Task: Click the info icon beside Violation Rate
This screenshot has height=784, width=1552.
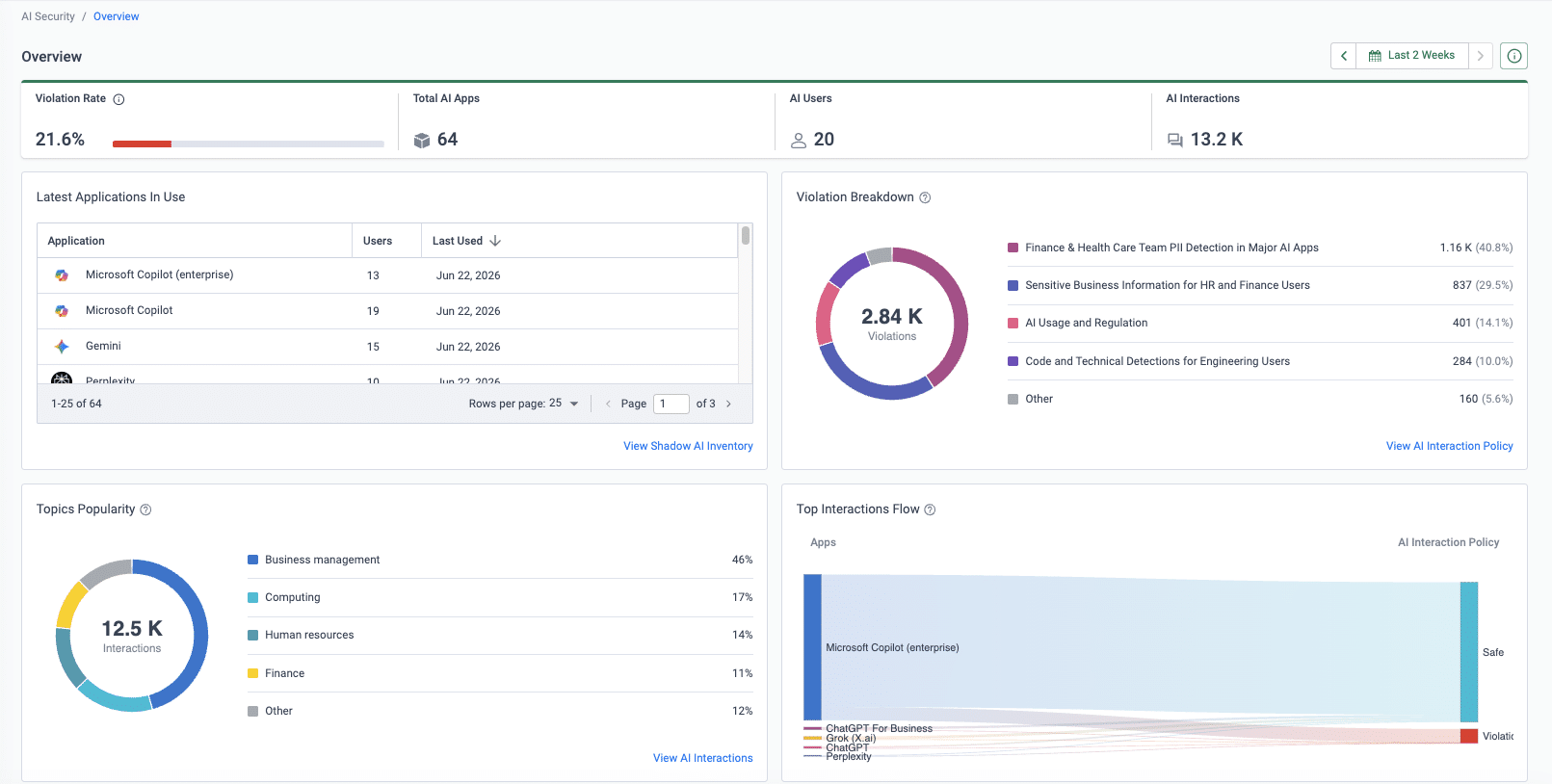Action: [x=119, y=99]
